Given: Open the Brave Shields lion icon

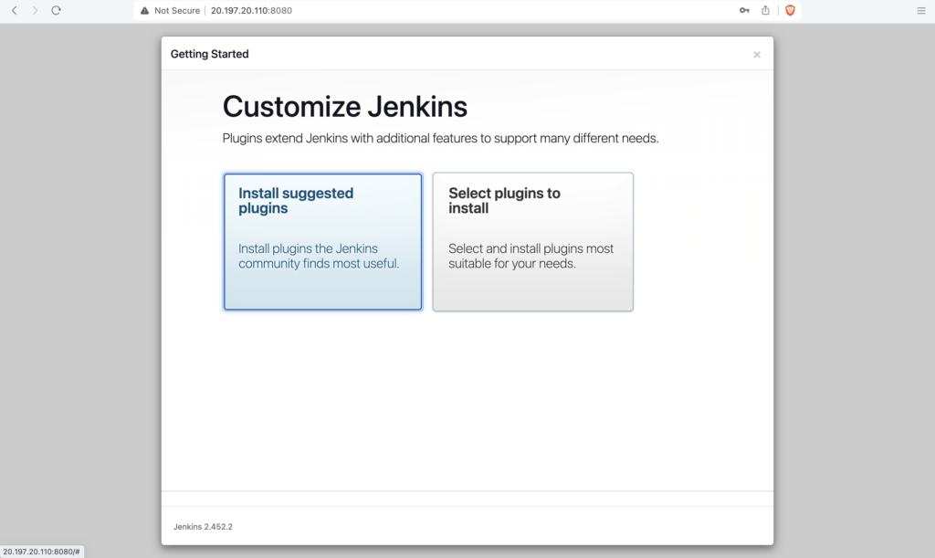Looking at the screenshot, I should [790, 10].
